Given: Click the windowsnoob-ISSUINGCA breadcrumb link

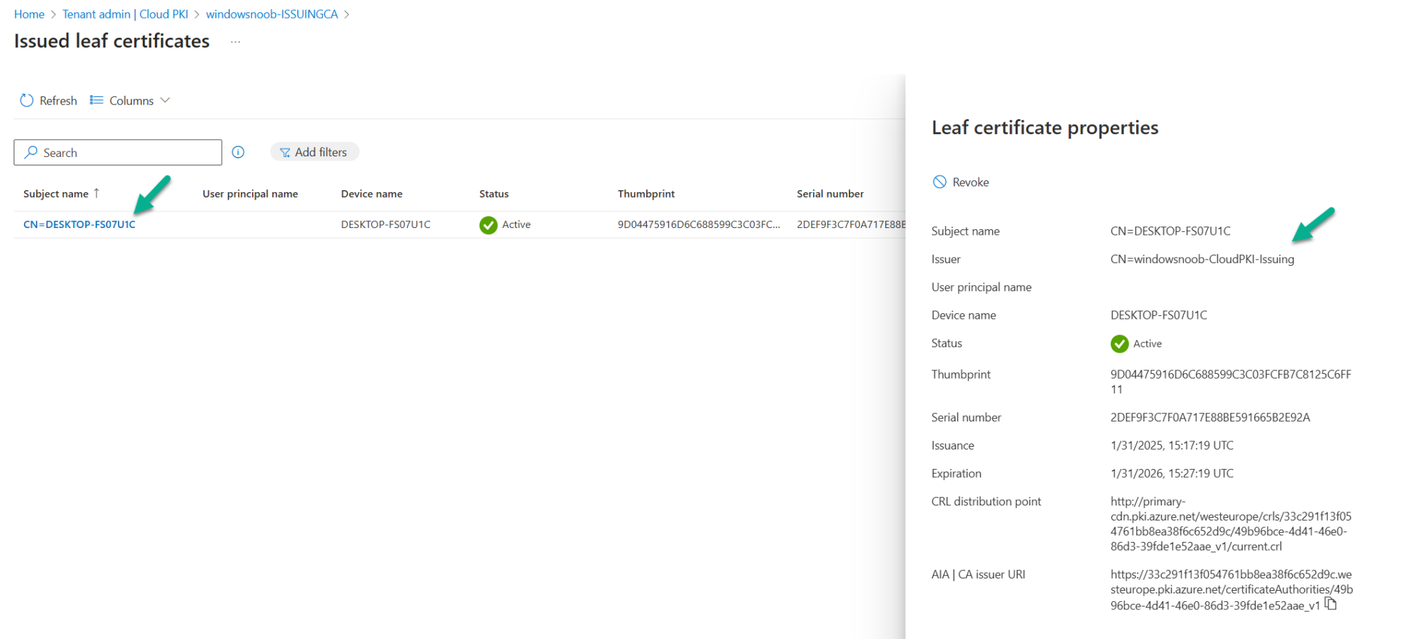Looking at the screenshot, I should click(272, 14).
